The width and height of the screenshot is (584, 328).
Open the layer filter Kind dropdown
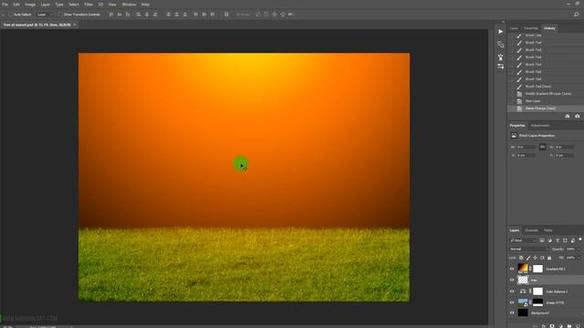coord(523,241)
